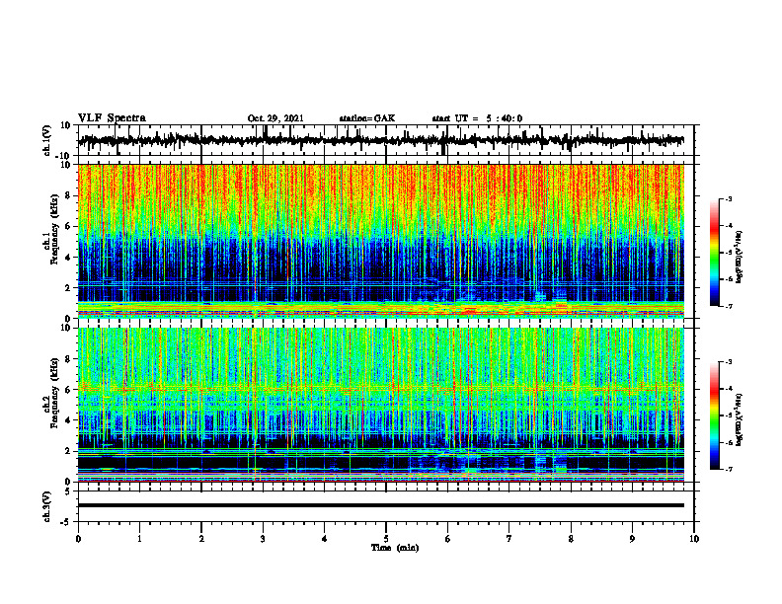Click the 'Time (min)' axis label

[x=395, y=548]
